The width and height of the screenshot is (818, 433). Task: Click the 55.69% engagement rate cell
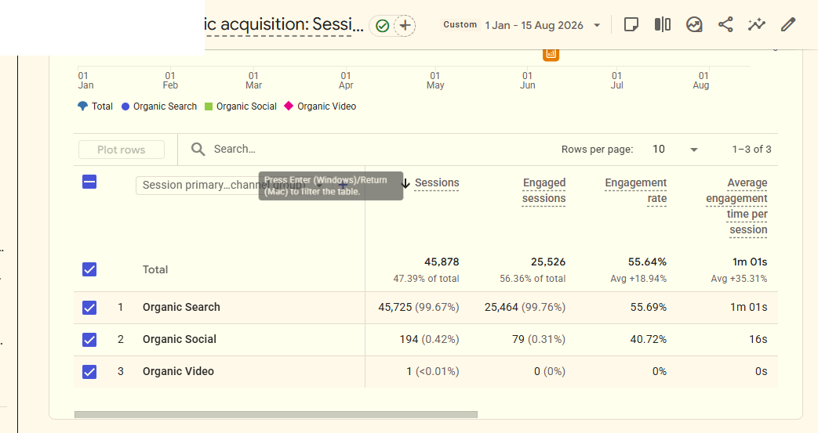pos(649,308)
